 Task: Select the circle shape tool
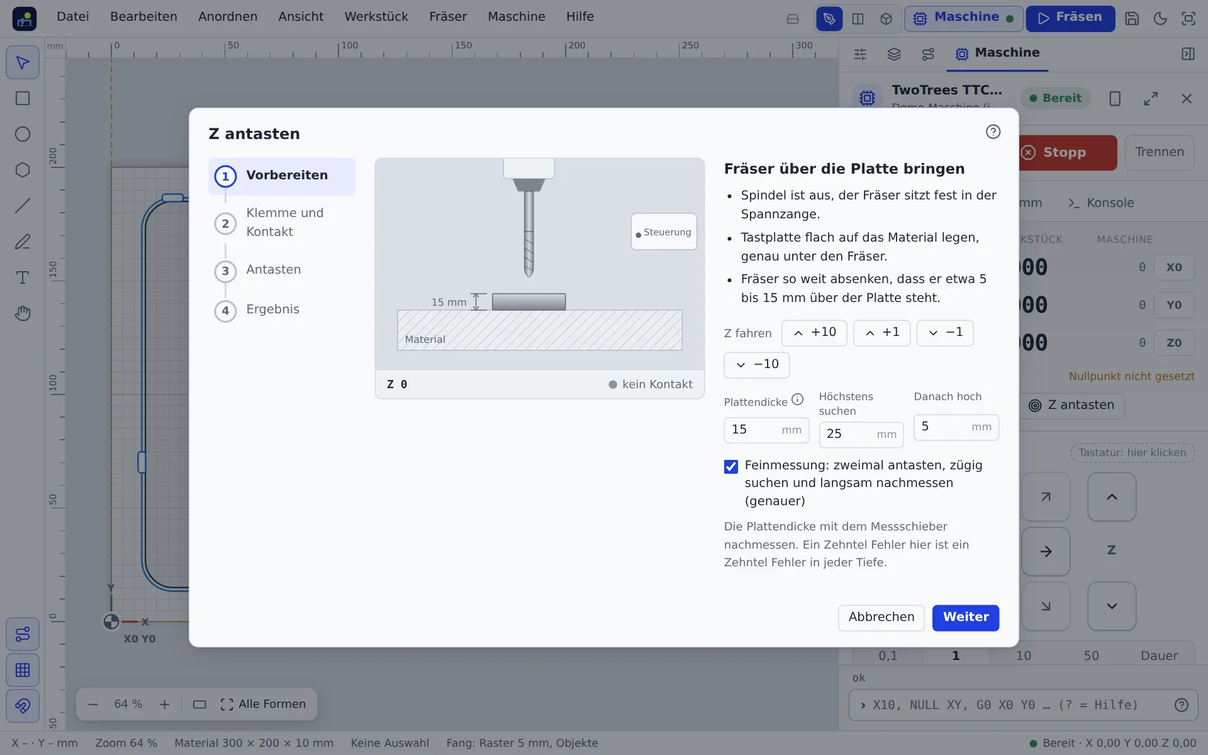23,134
